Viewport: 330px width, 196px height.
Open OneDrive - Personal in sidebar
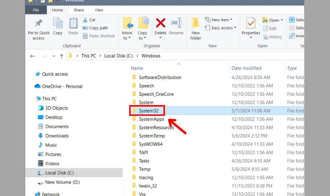(x=59, y=86)
